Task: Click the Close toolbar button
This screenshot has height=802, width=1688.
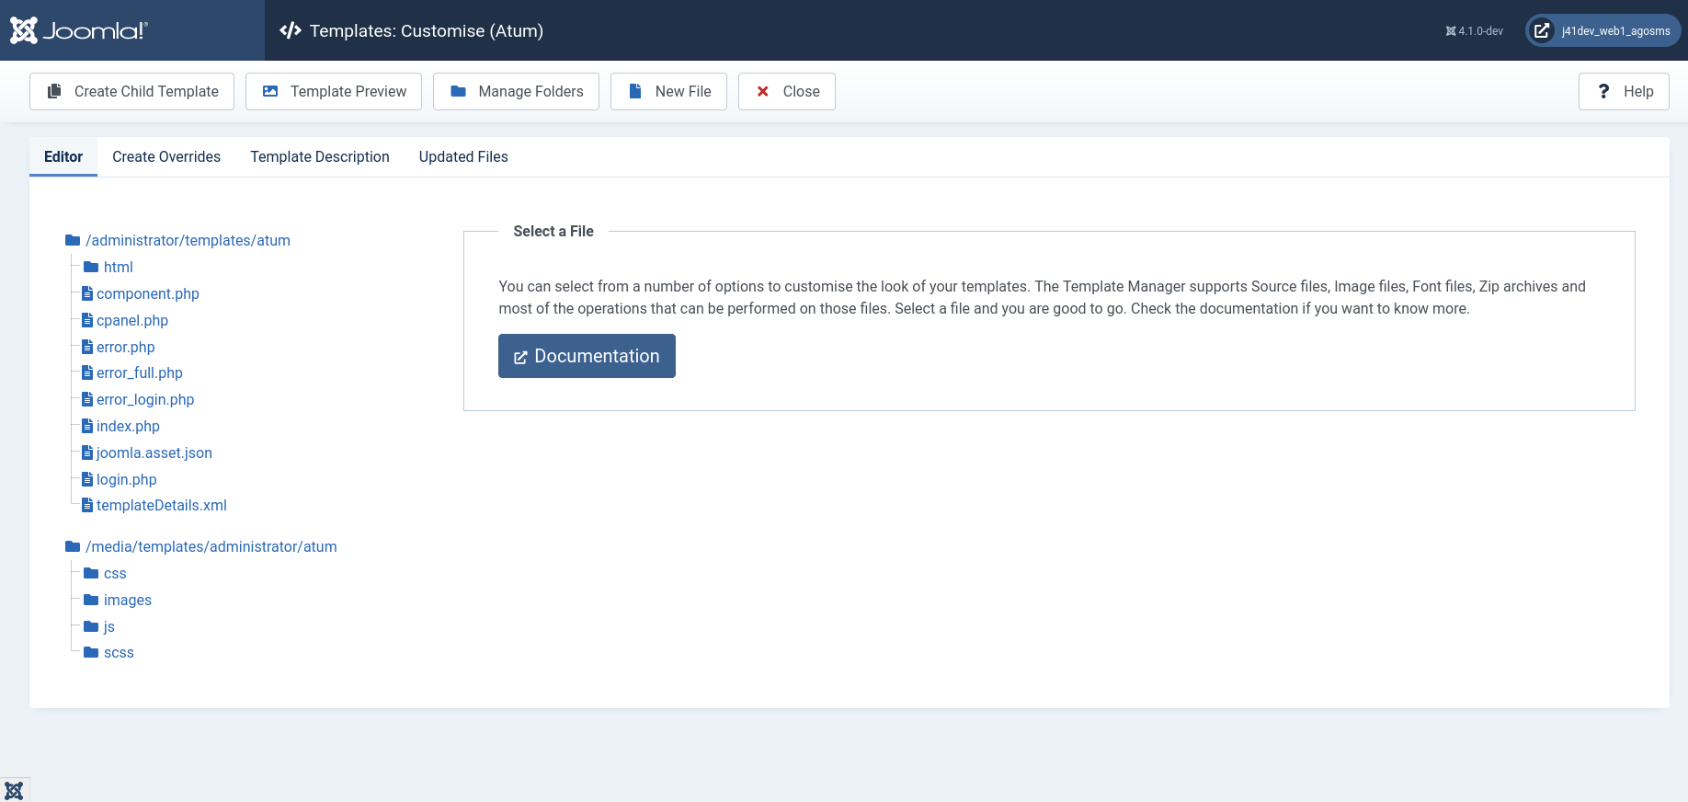Action: point(787,91)
